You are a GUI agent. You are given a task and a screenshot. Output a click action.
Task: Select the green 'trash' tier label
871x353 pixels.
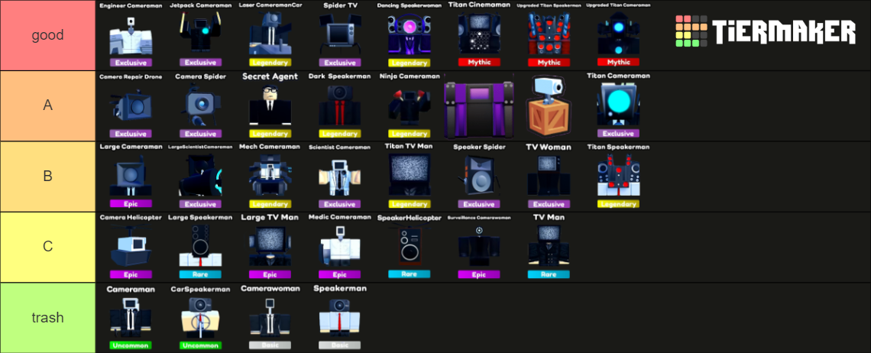click(47, 318)
